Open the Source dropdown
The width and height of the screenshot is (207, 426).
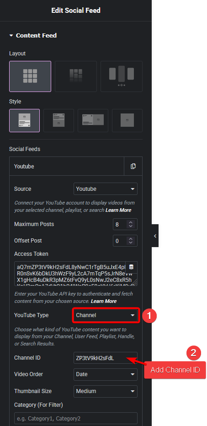[105, 189]
